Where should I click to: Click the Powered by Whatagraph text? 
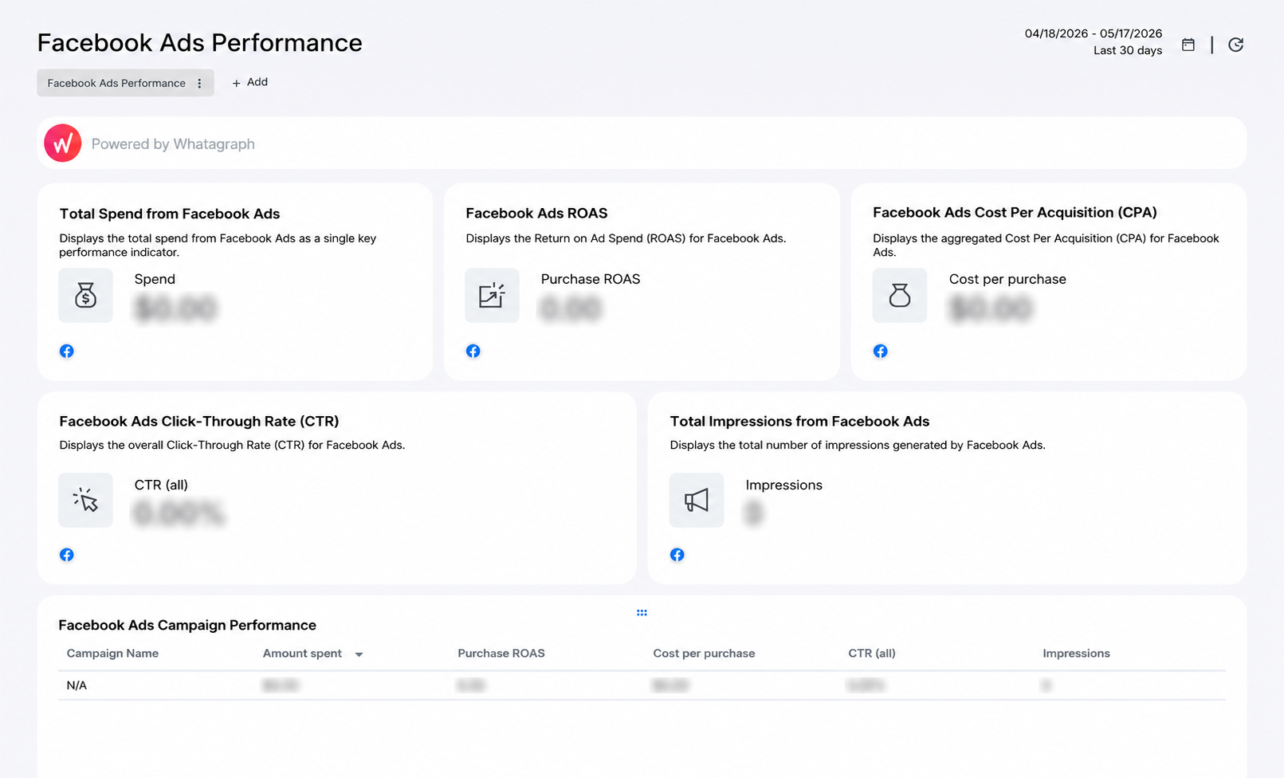pos(173,144)
